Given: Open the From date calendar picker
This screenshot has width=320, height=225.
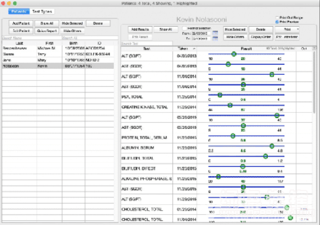Looking at the screenshot, I should (x=215, y=33).
